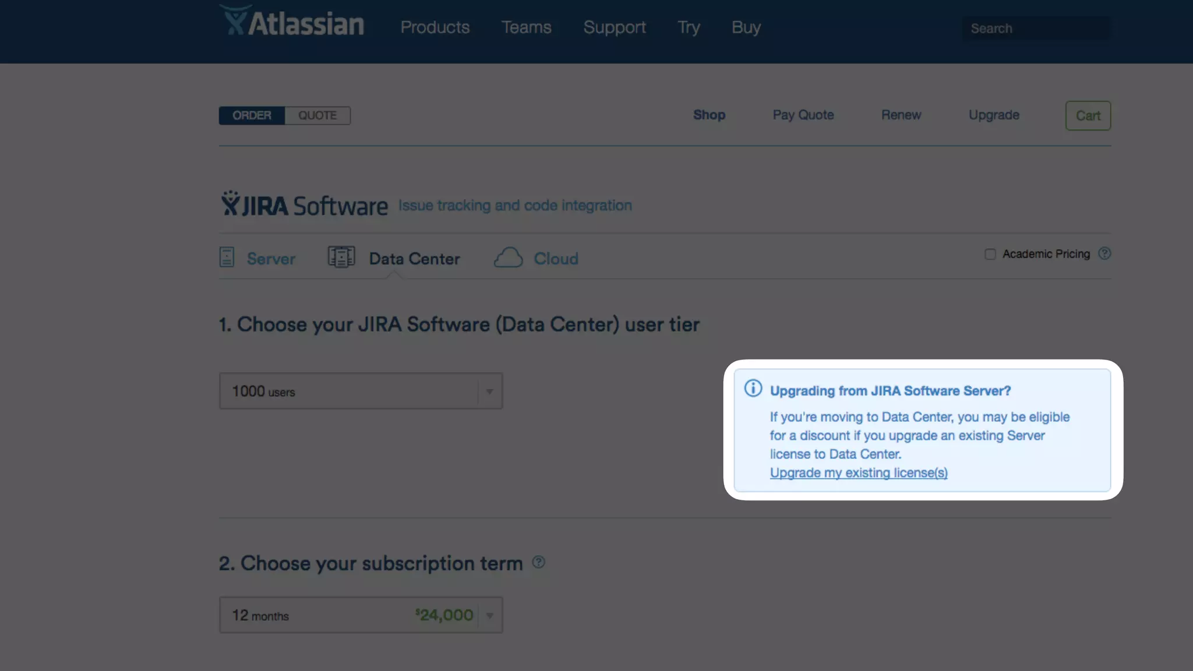Screen dimensions: 1193x671
Task: Switch the toggle to ORDER
Action: [x=252, y=115]
